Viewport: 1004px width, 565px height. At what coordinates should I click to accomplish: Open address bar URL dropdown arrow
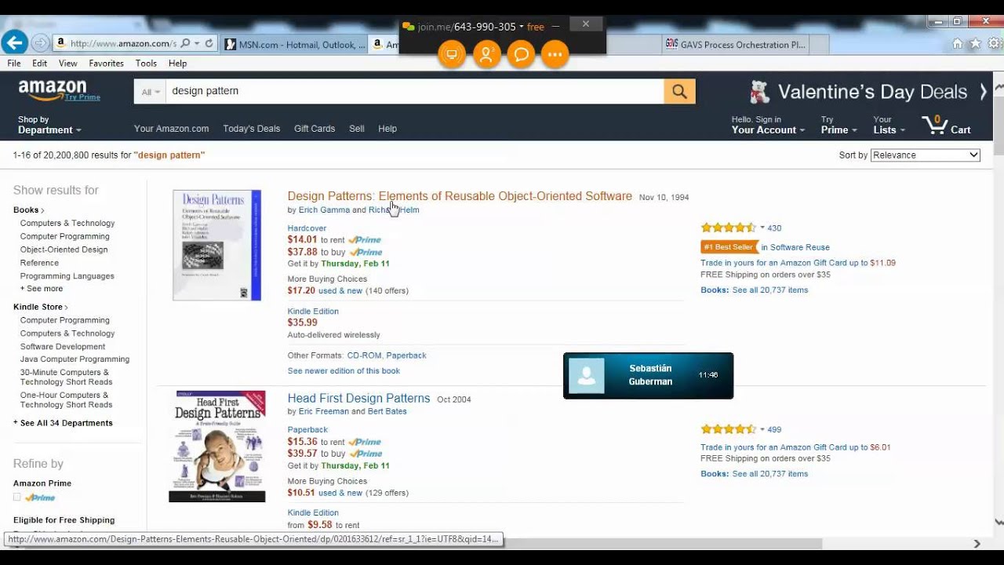point(197,44)
